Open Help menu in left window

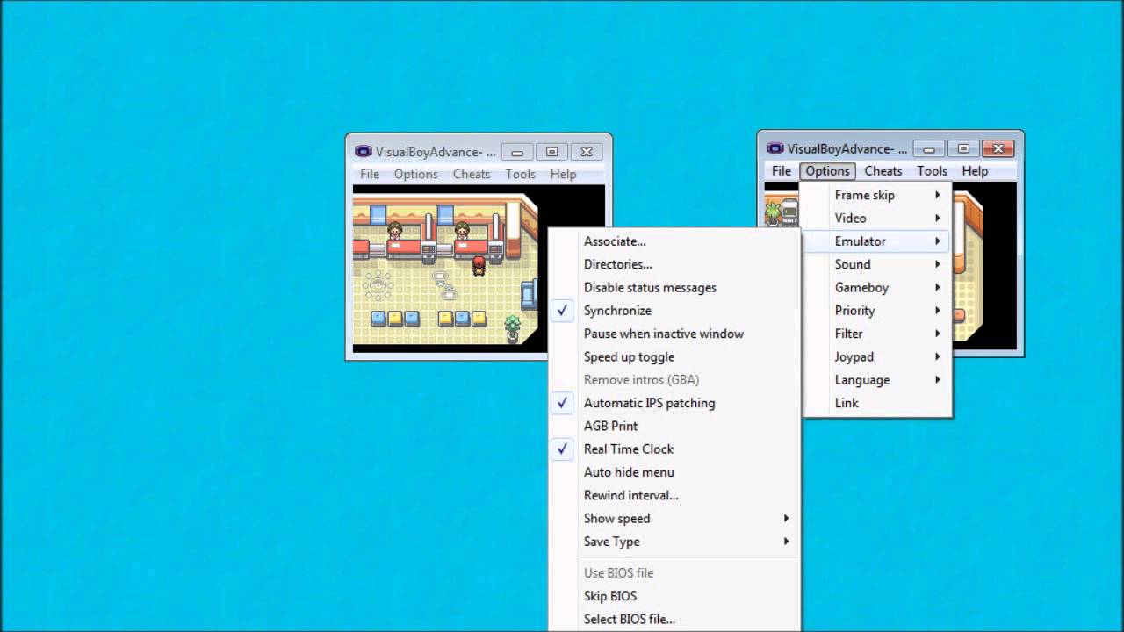coord(564,174)
